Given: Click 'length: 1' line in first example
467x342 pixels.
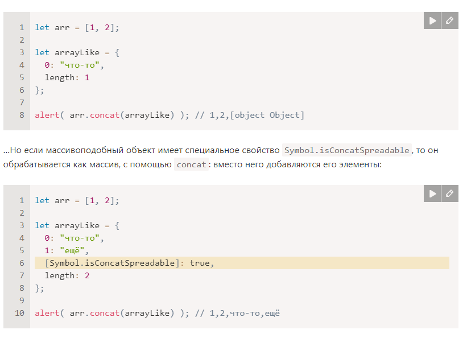Looking at the screenshot, I should (67, 78).
